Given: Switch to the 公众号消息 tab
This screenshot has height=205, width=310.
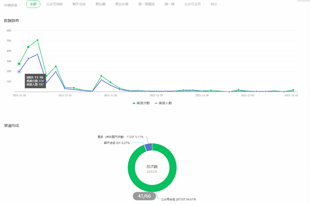Looking at the screenshot, I should click(54, 4).
